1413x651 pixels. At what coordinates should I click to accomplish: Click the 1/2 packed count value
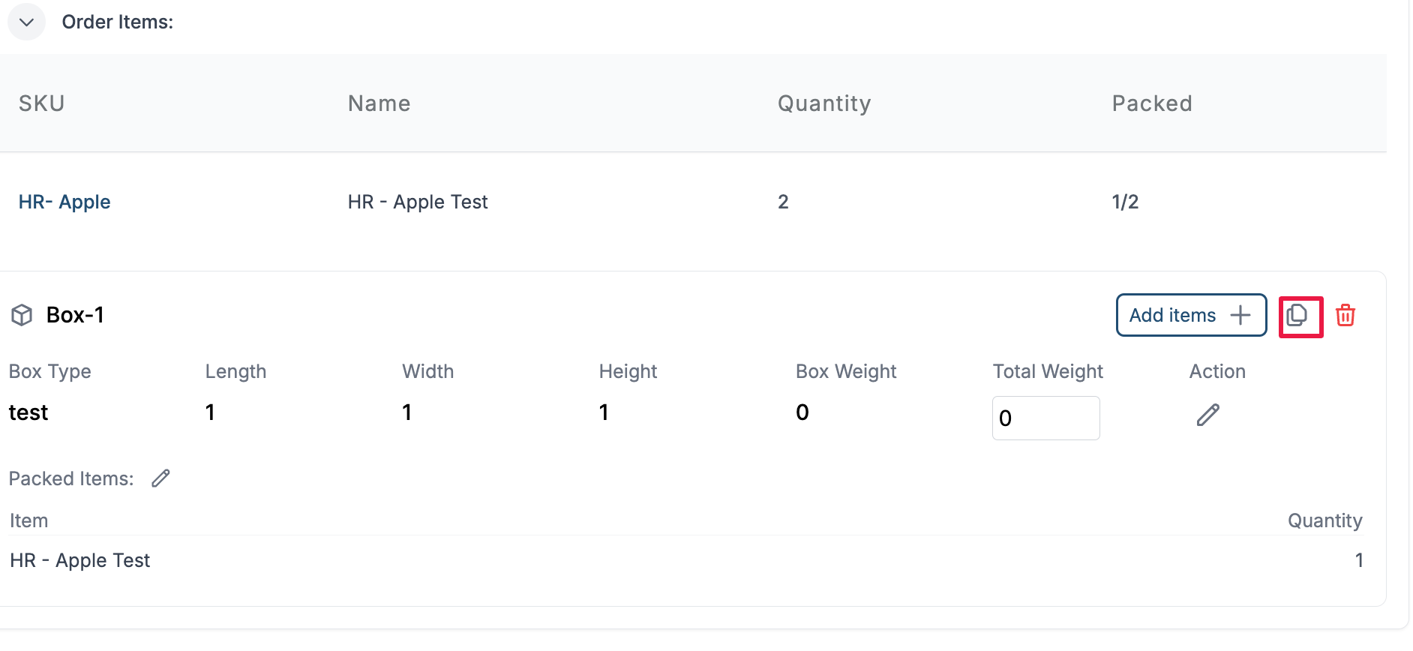coord(1124,202)
